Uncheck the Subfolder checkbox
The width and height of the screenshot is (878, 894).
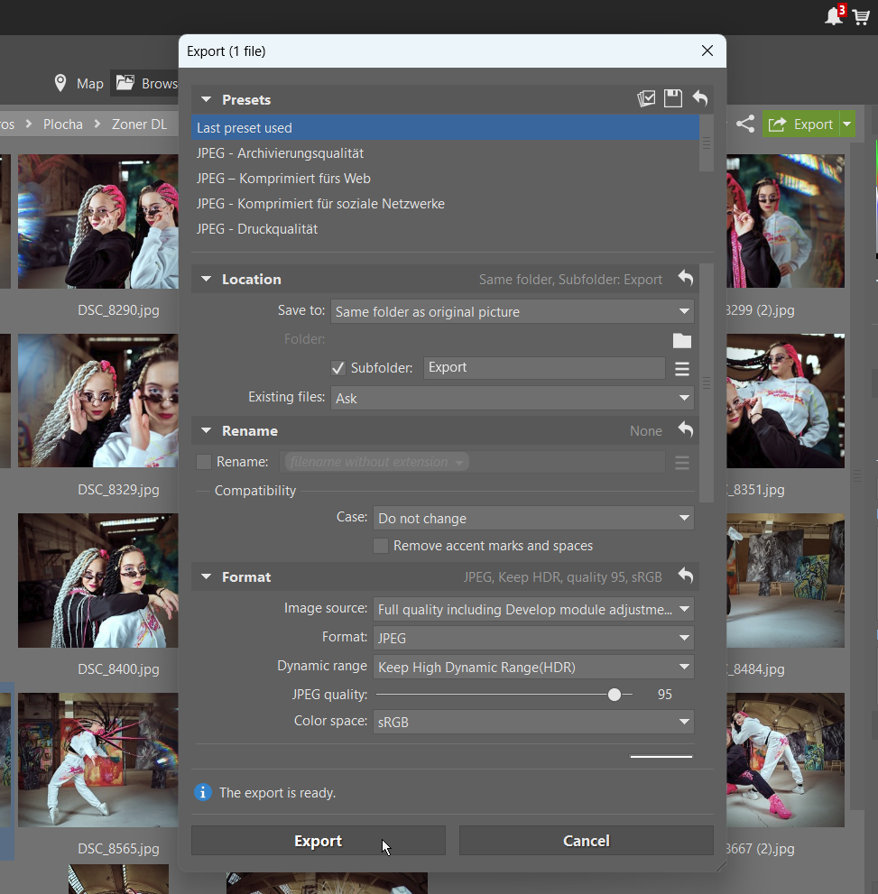pos(338,368)
